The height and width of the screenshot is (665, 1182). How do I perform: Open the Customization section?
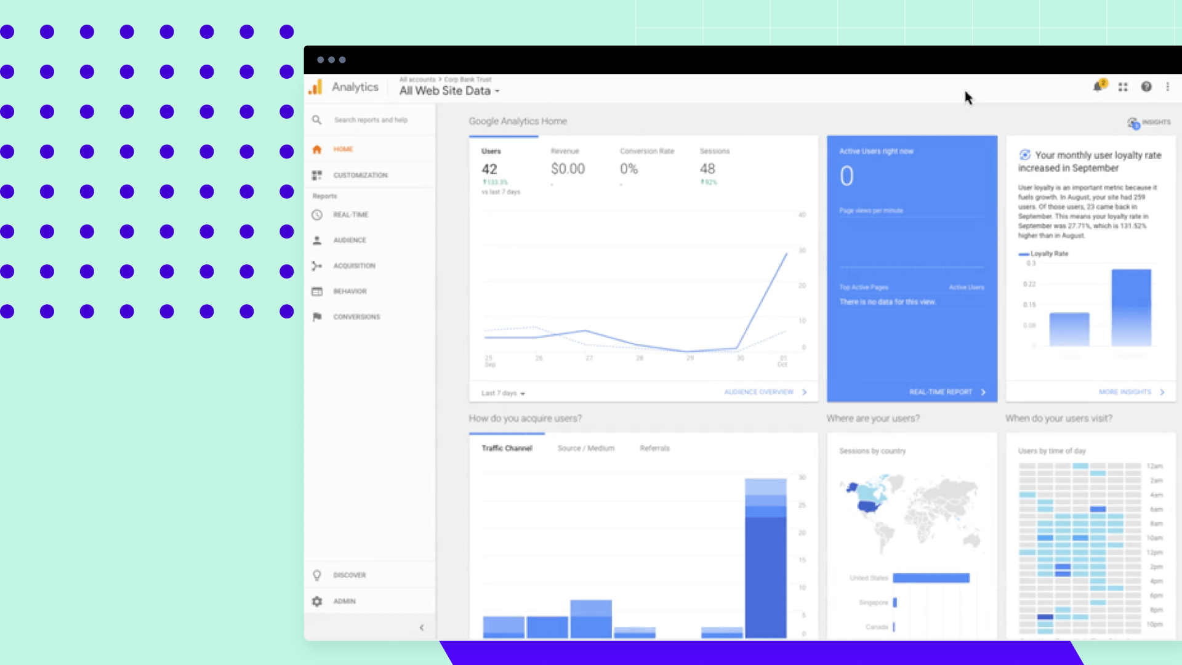click(360, 175)
